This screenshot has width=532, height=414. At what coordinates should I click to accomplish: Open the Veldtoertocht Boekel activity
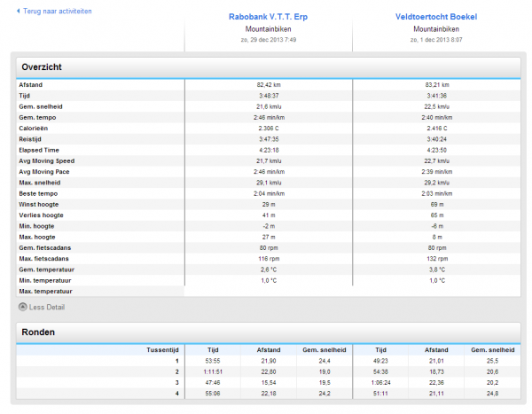tap(435, 17)
